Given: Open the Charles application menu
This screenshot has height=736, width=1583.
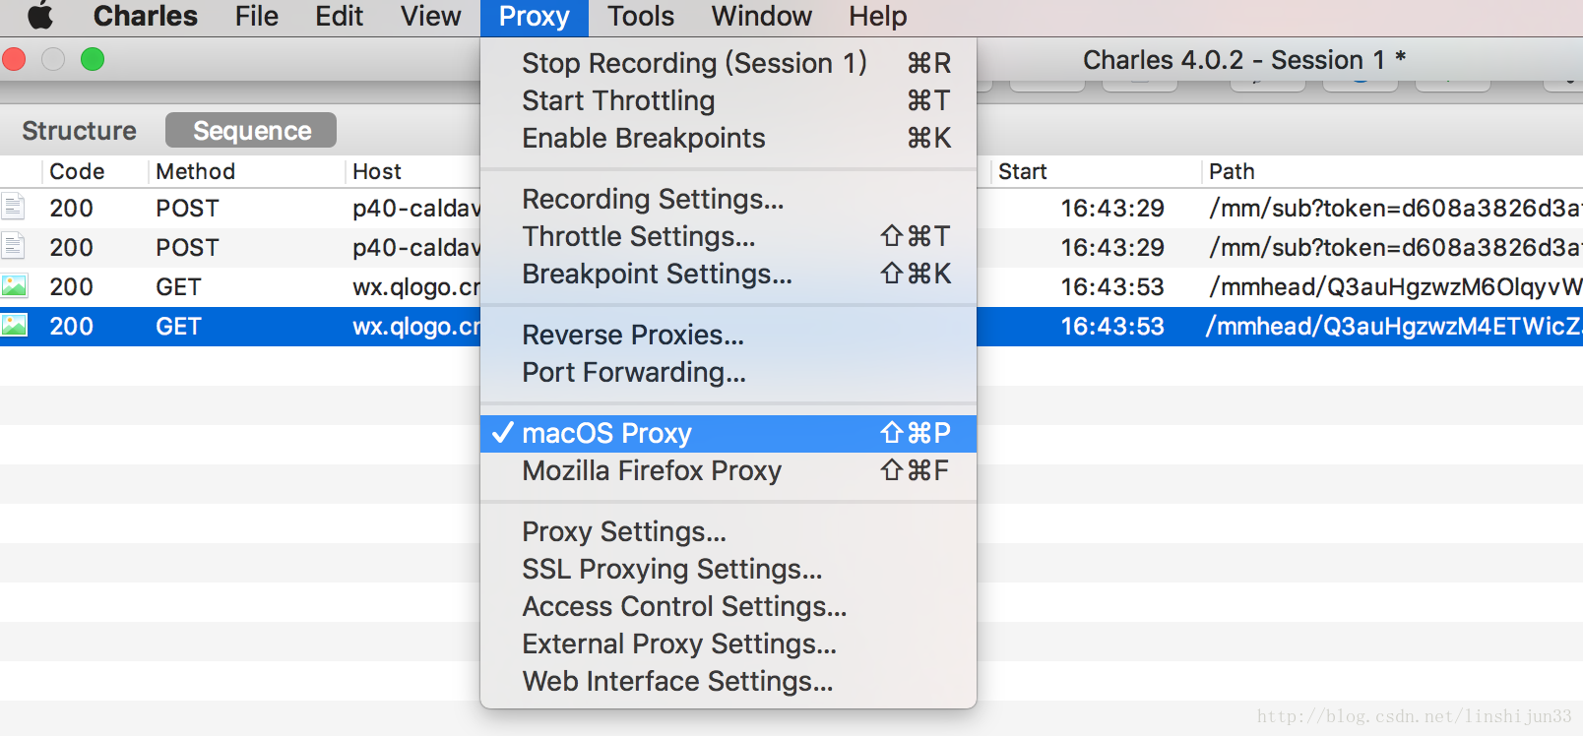Looking at the screenshot, I should coord(146,17).
